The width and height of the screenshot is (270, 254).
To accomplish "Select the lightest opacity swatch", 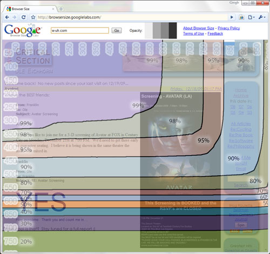I will (x=148, y=30).
